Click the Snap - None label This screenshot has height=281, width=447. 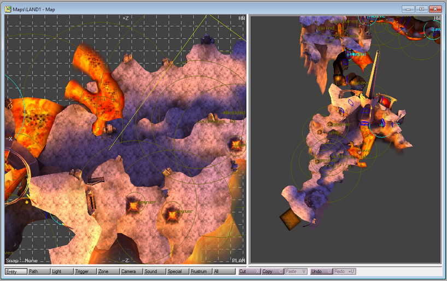pyautogui.click(x=22, y=260)
